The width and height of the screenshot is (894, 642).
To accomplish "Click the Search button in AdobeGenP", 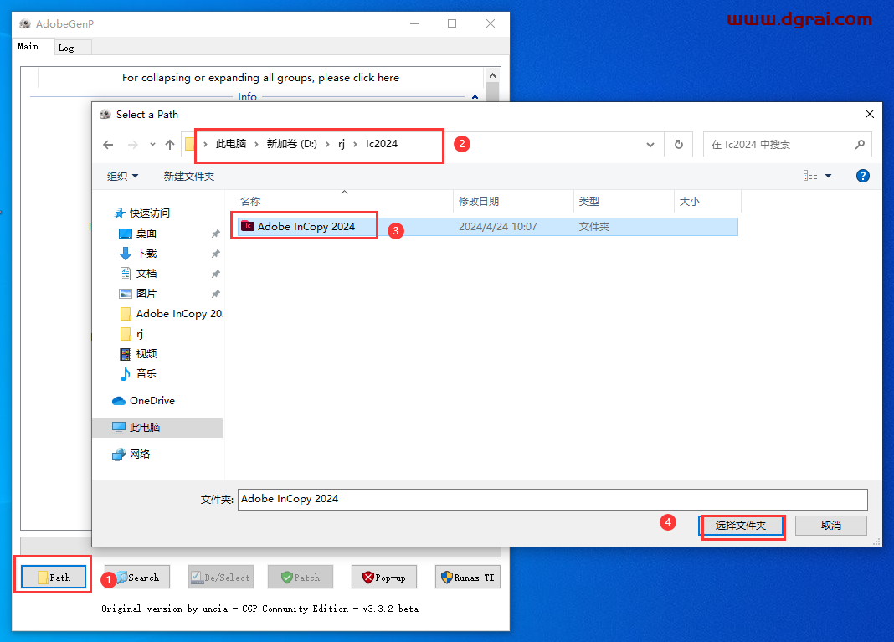I will 137,578.
